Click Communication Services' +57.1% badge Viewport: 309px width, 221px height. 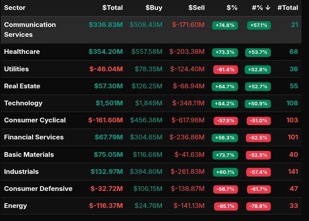(259, 25)
